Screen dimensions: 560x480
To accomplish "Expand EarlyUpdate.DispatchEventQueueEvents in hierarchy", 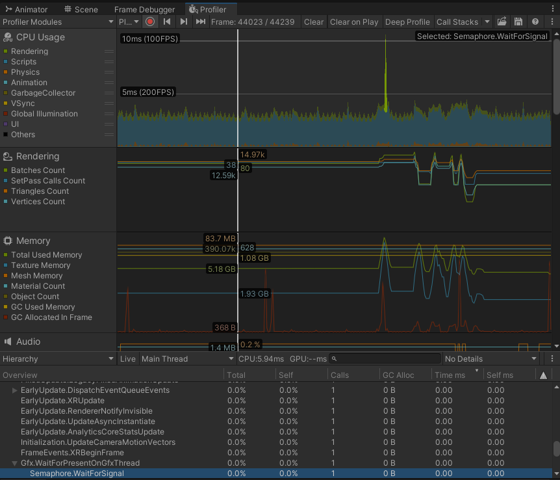I will pos(14,390).
